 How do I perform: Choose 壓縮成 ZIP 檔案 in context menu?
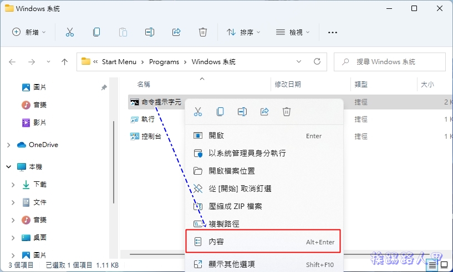click(x=264, y=206)
